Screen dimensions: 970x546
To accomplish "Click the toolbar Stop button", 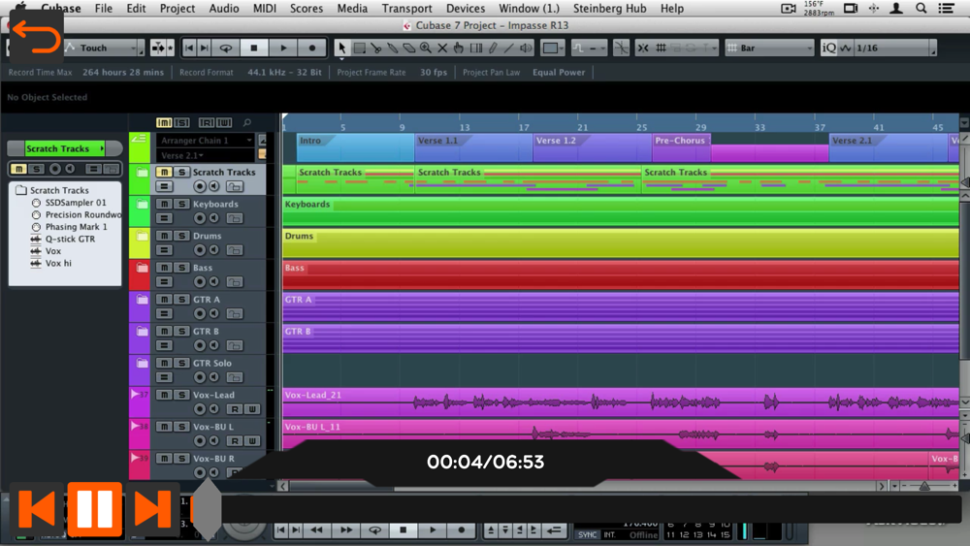I will (254, 48).
